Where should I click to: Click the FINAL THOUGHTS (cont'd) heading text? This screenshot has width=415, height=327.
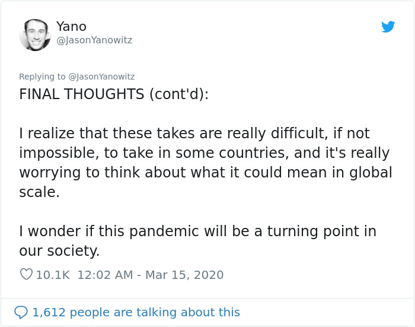114,94
